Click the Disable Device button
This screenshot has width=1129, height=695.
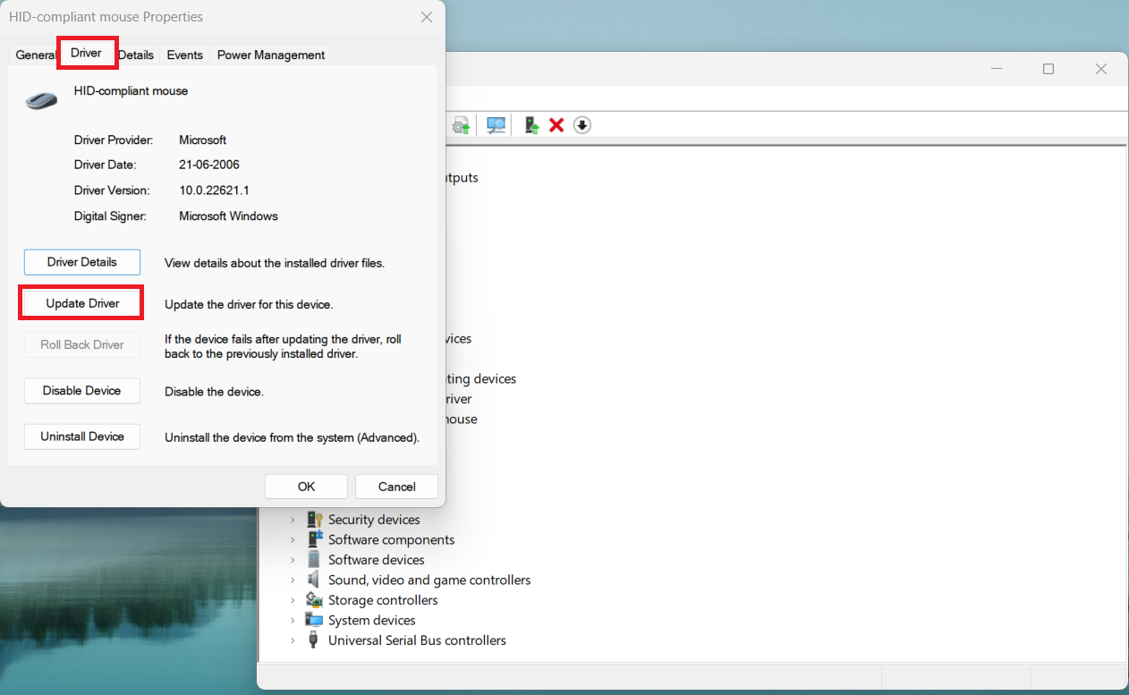pos(82,391)
